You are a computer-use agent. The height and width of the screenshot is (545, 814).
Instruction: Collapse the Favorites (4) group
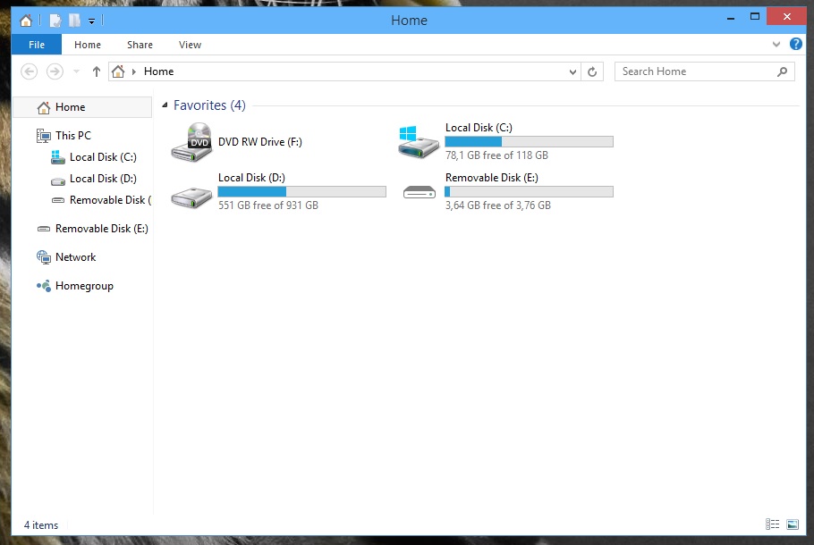pyautogui.click(x=165, y=105)
